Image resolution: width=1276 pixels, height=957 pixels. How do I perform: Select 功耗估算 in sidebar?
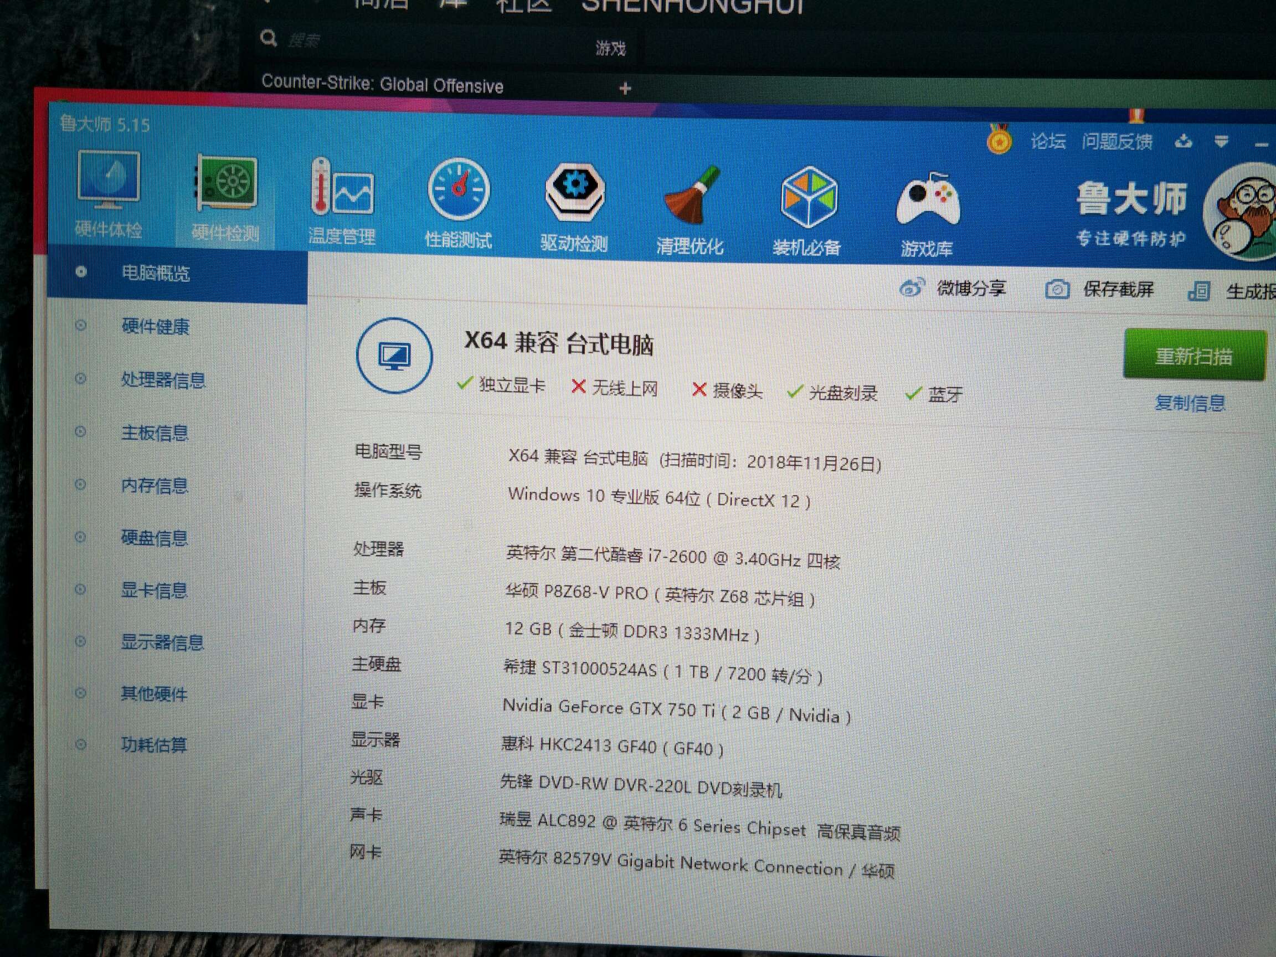[153, 745]
